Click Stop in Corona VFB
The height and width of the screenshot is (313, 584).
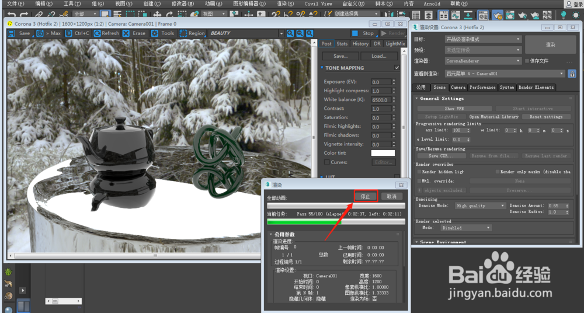(x=363, y=33)
